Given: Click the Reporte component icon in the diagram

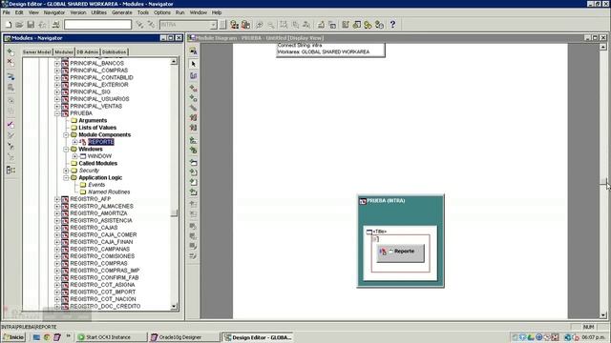Looking at the screenshot, I should (383, 252).
